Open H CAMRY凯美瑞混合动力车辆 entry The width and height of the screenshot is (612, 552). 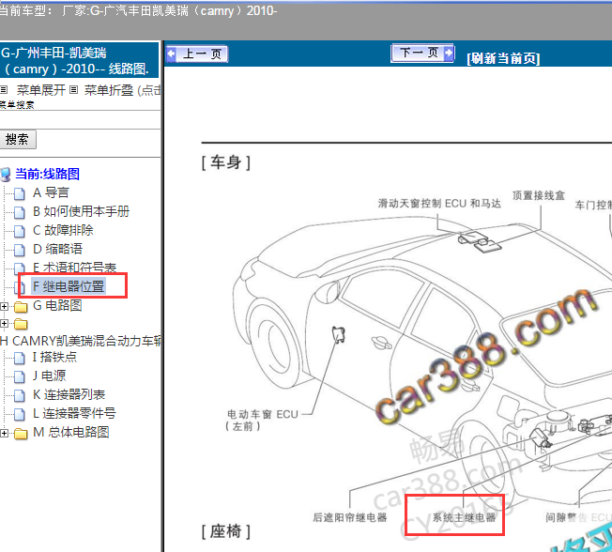81,341
